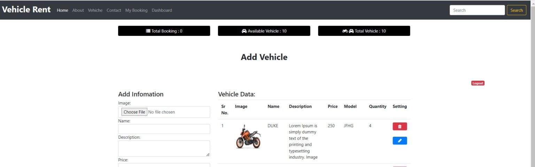Click the Choose File button for Image

pos(134,112)
